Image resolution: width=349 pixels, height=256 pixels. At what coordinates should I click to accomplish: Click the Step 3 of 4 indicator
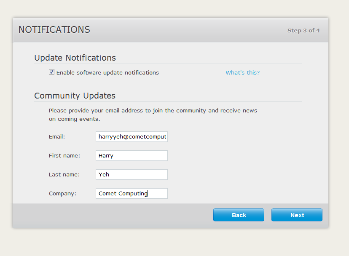[x=303, y=30]
